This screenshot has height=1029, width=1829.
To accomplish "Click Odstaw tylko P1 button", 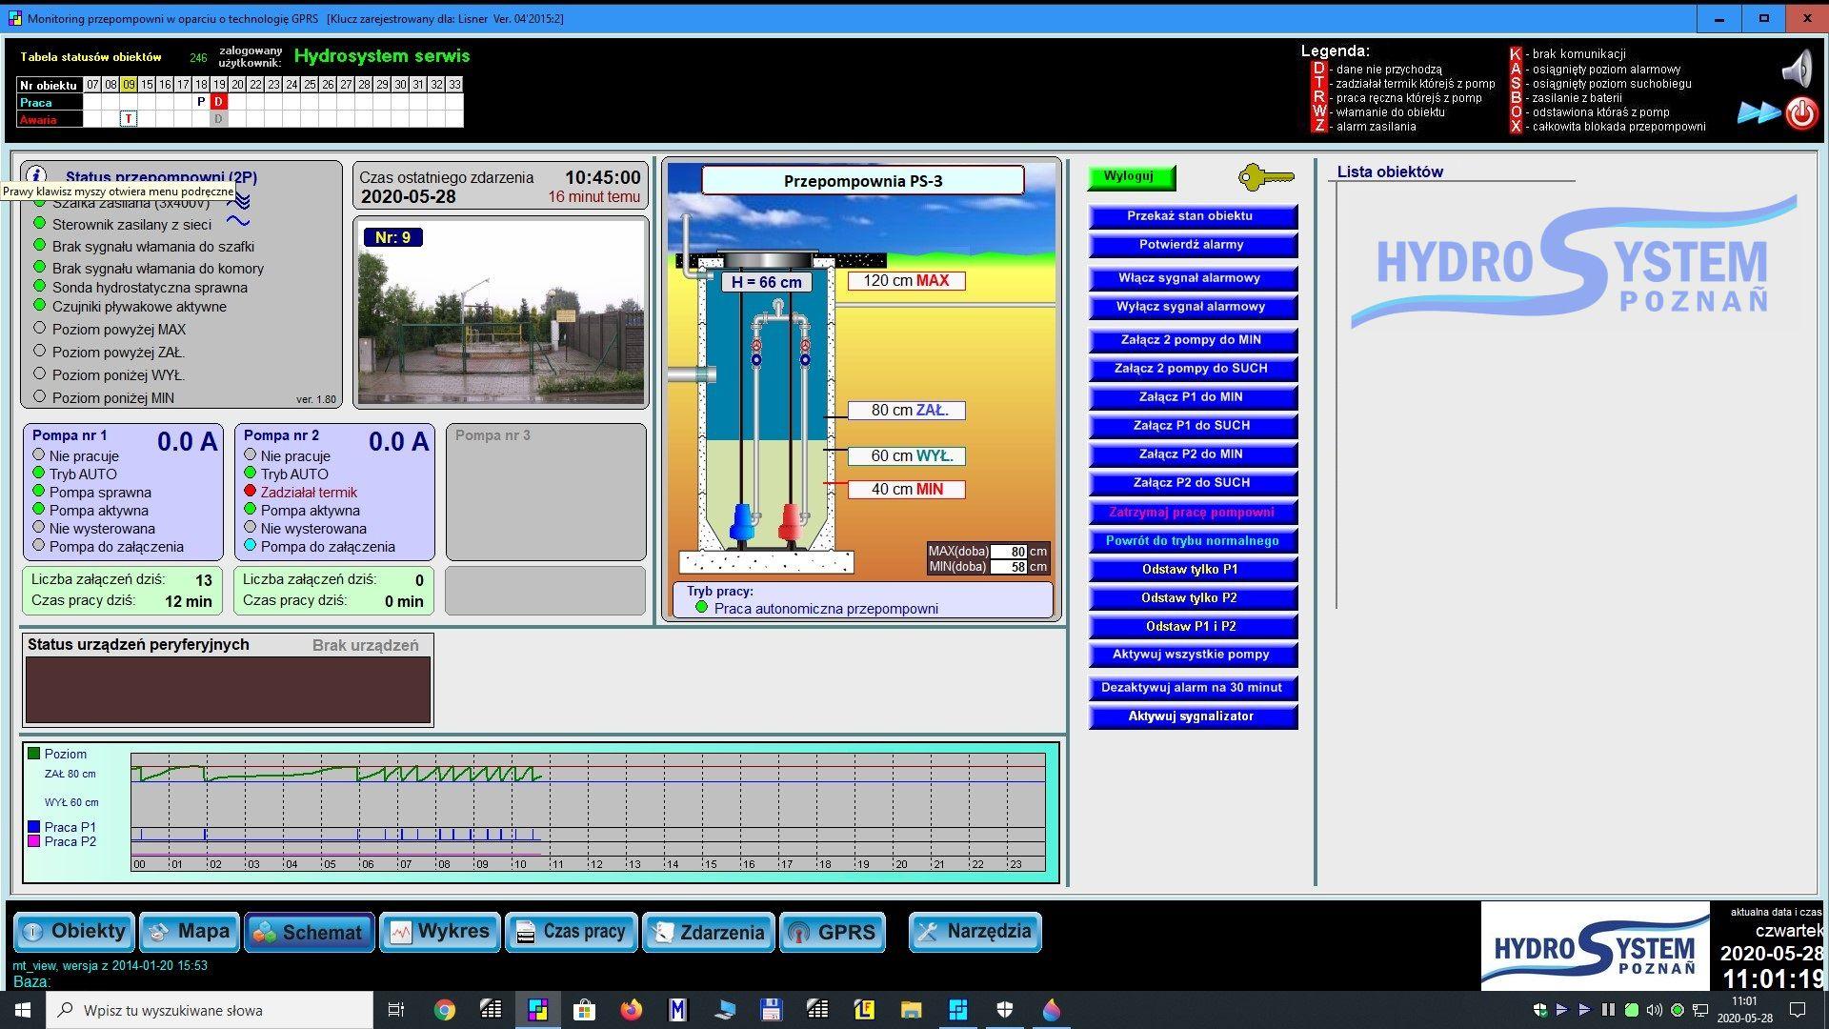I will pos(1192,570).
